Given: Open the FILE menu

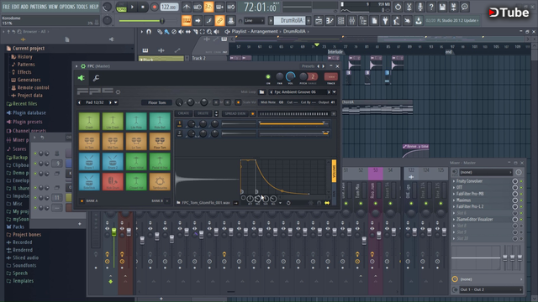Looking at the screenshot, I should pyautogui.click(x=6, y=7).
